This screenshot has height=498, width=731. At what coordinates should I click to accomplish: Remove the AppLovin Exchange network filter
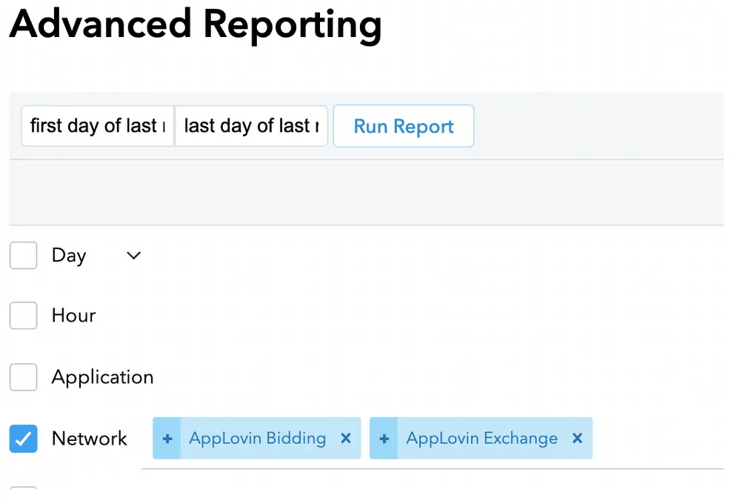point(577,438)
